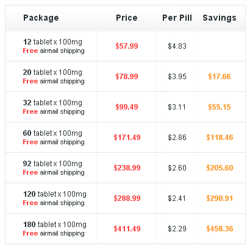The height and width of the screenshot is (249, 250).
Task: Select the 12 tablet x 100mg package
Action: pos(52,42)
